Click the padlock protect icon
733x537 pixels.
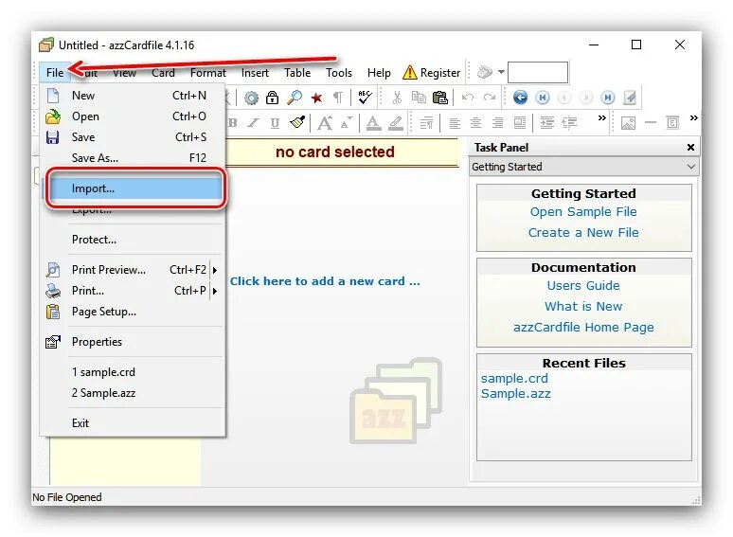[272, 98]
